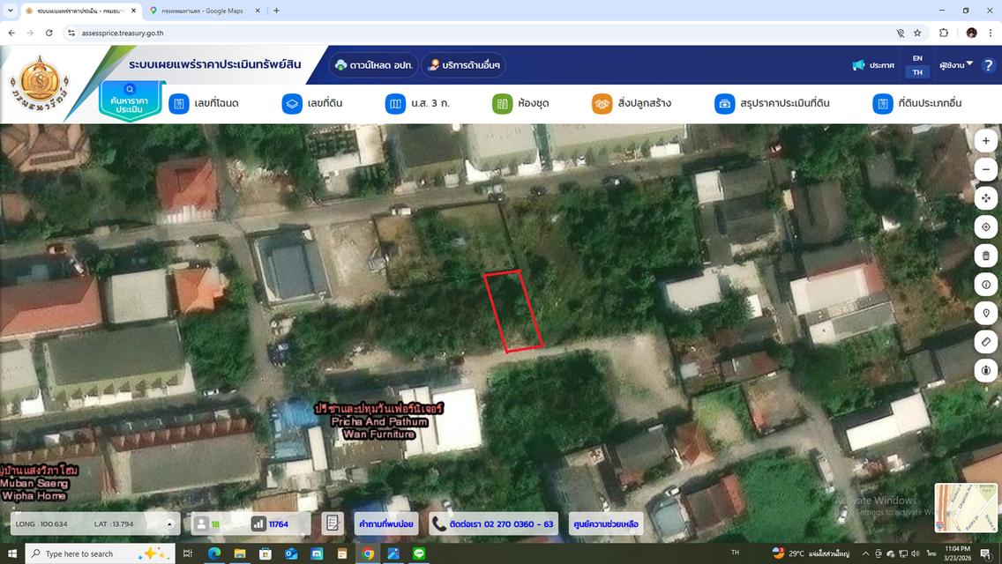Switch to the ห้องชุด condo tab
The height and width of the screenshot is (564, 1002).
point(520,103)
